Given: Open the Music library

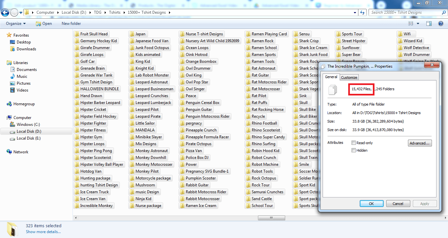Looking at the screenshot, I should click(x=22, y=76).
